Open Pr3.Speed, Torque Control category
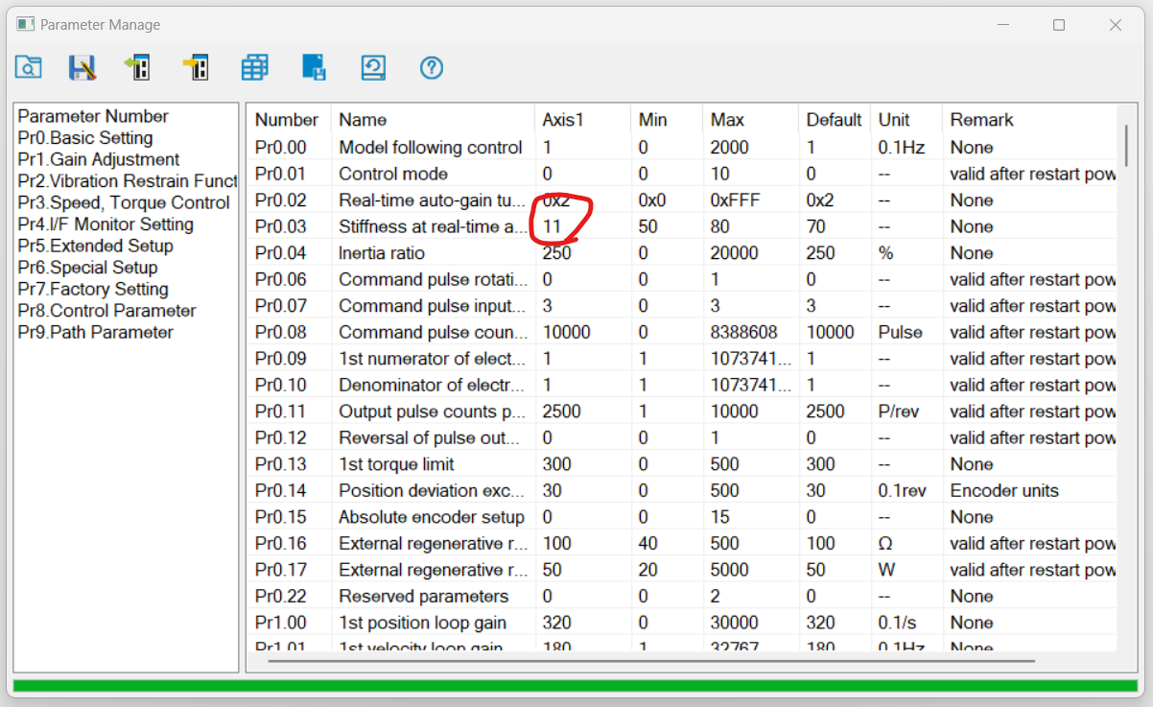Screen dimensions: 1153x707 coord(123,202)
